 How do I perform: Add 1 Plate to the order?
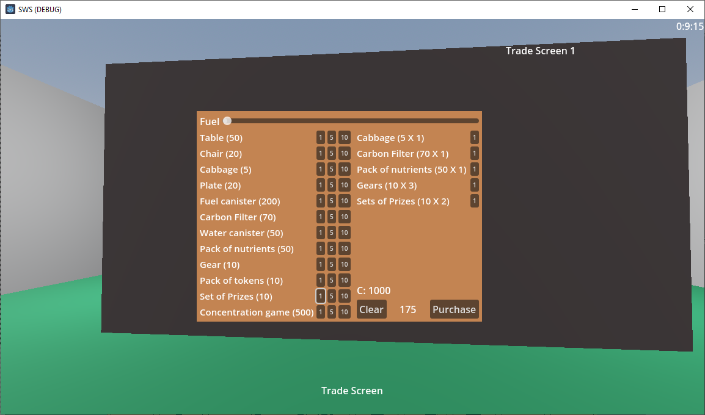point(321,185)
